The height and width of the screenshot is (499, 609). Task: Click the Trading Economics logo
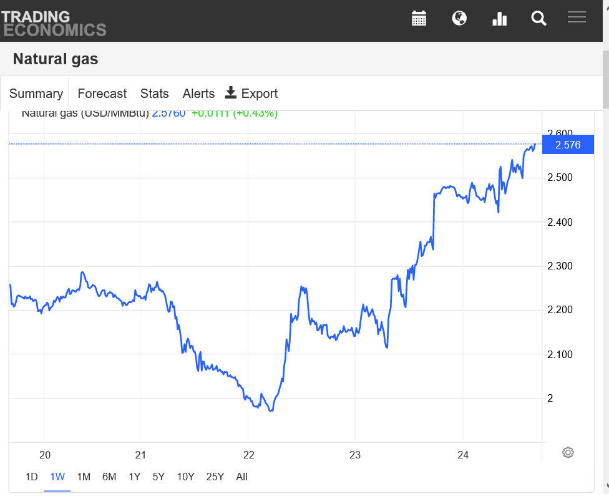pyautogui.click(x=54, y=22)
